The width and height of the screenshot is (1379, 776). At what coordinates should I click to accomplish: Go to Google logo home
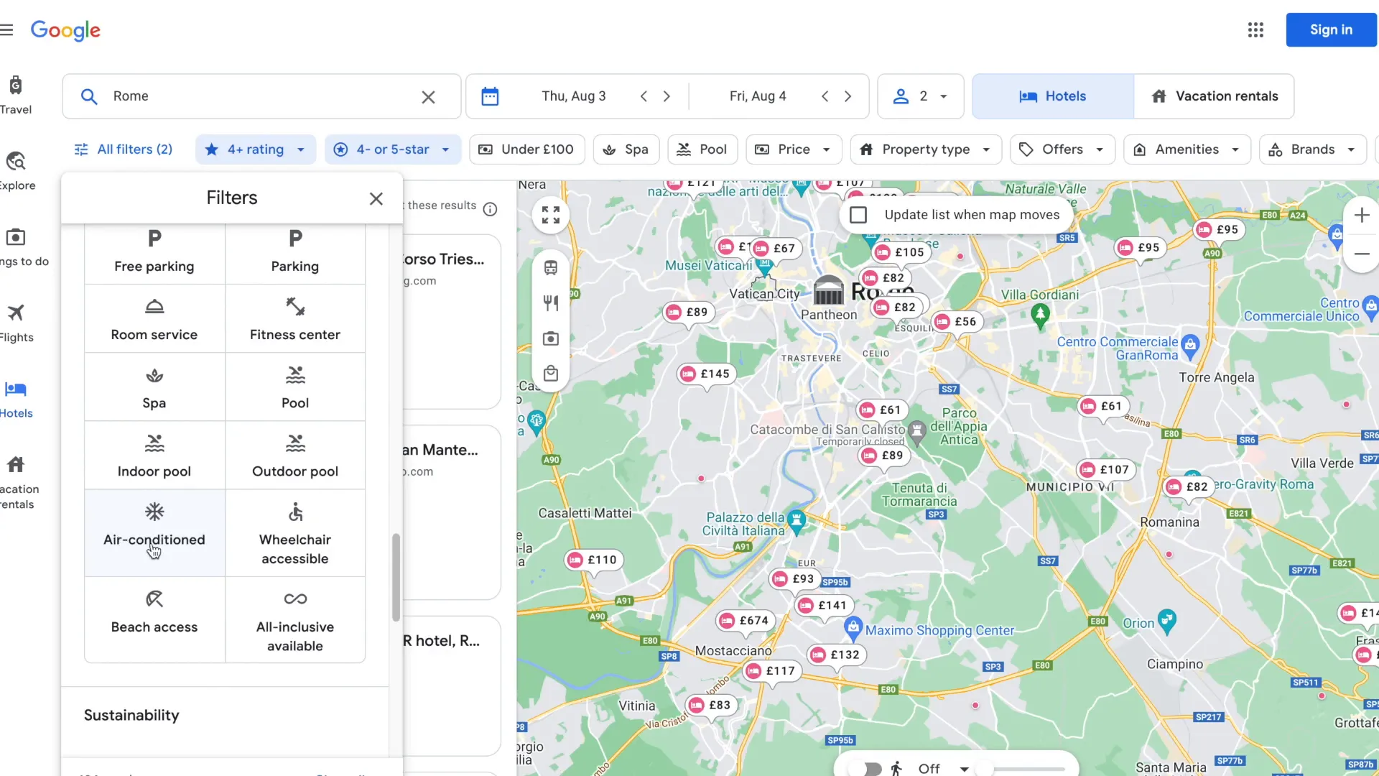[65, 30]
